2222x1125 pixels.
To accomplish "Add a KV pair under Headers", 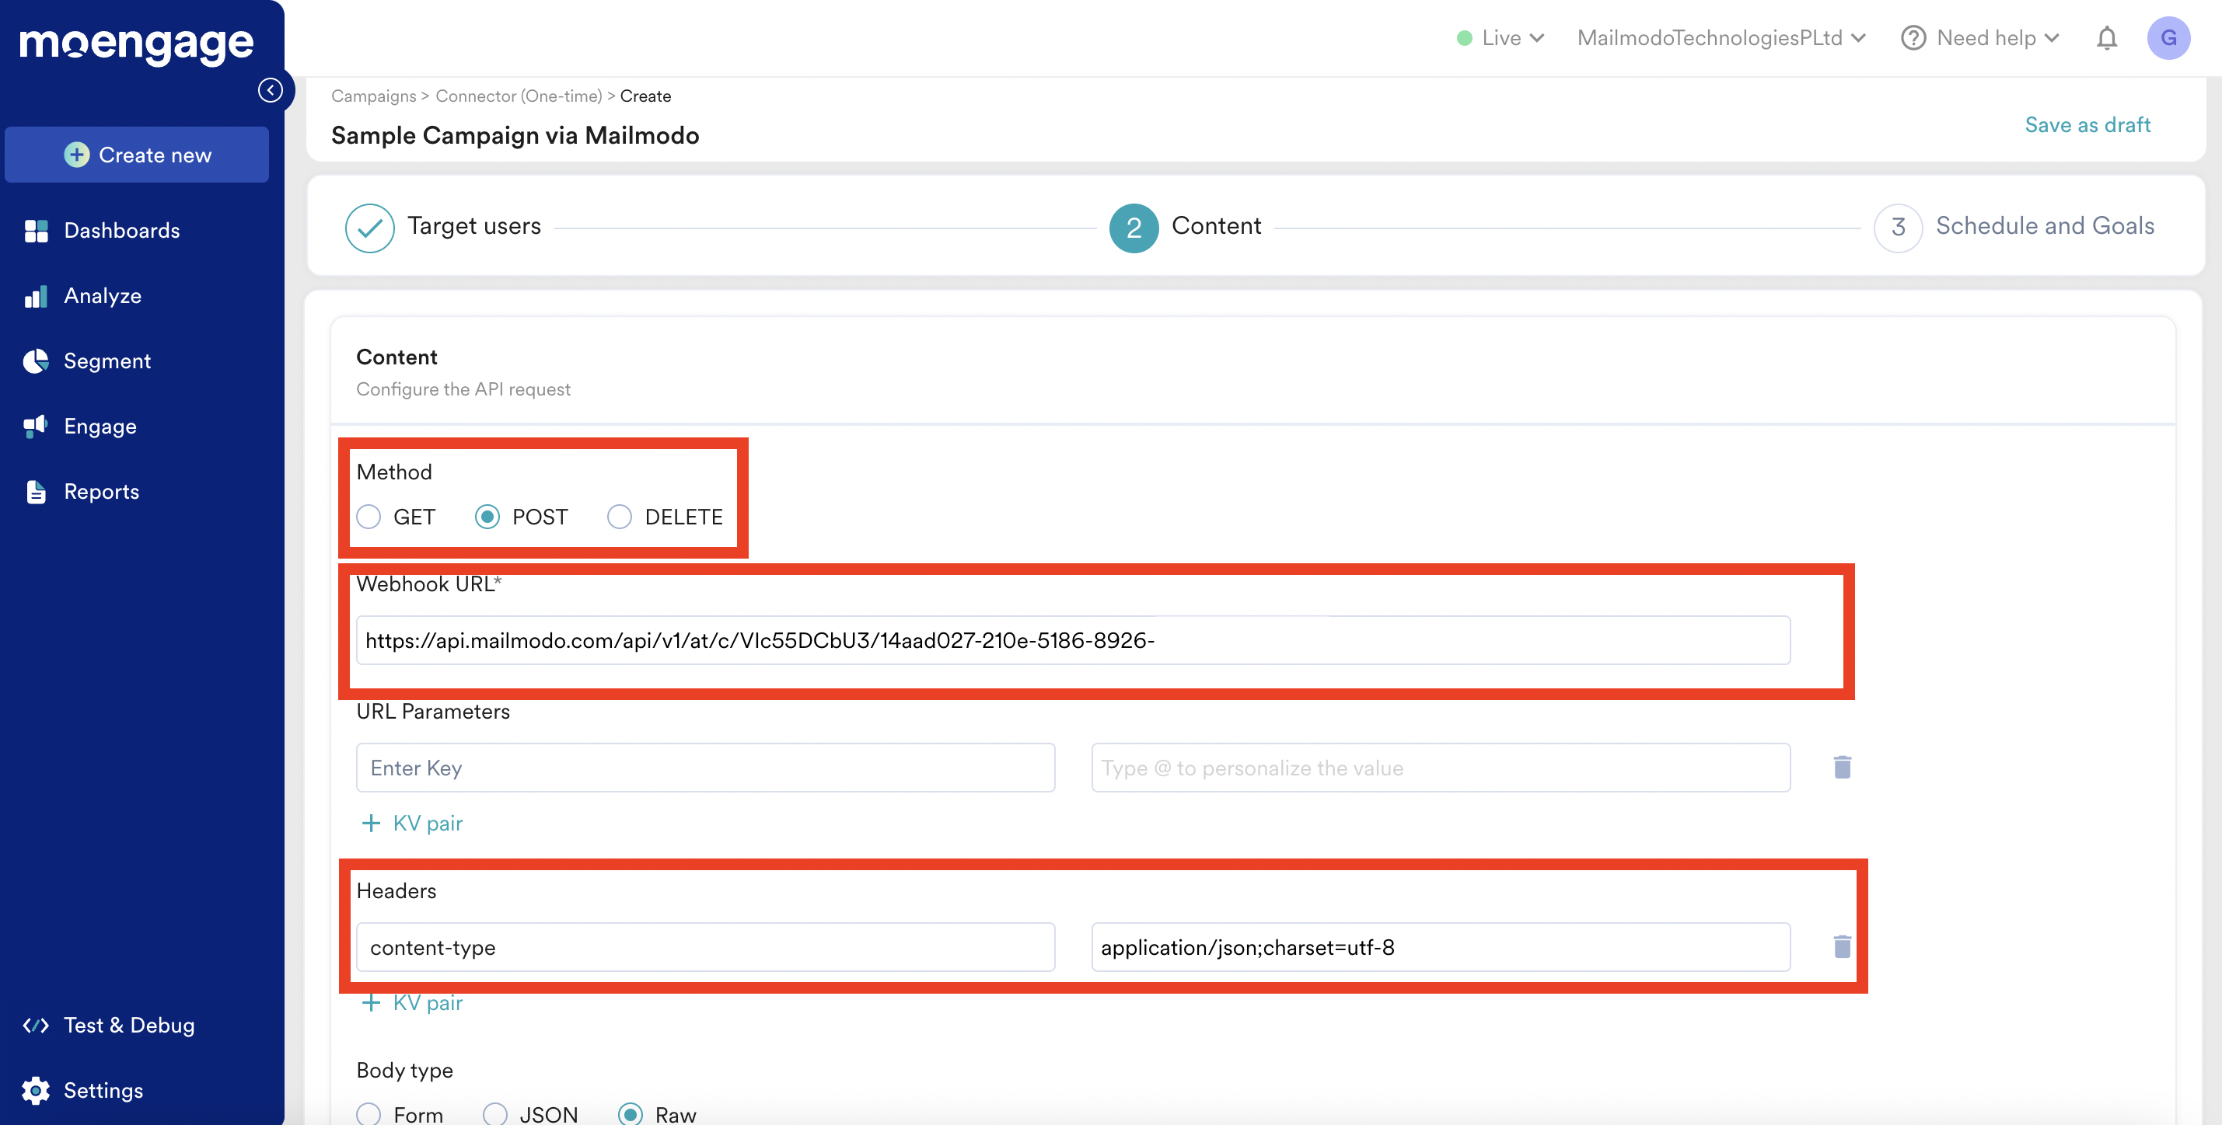I will pyautogui.click(x=411, y=1002).
